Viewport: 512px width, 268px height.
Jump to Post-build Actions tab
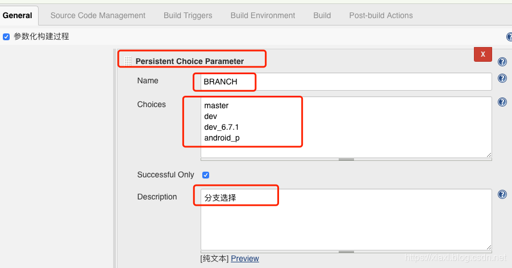[381, 15]
